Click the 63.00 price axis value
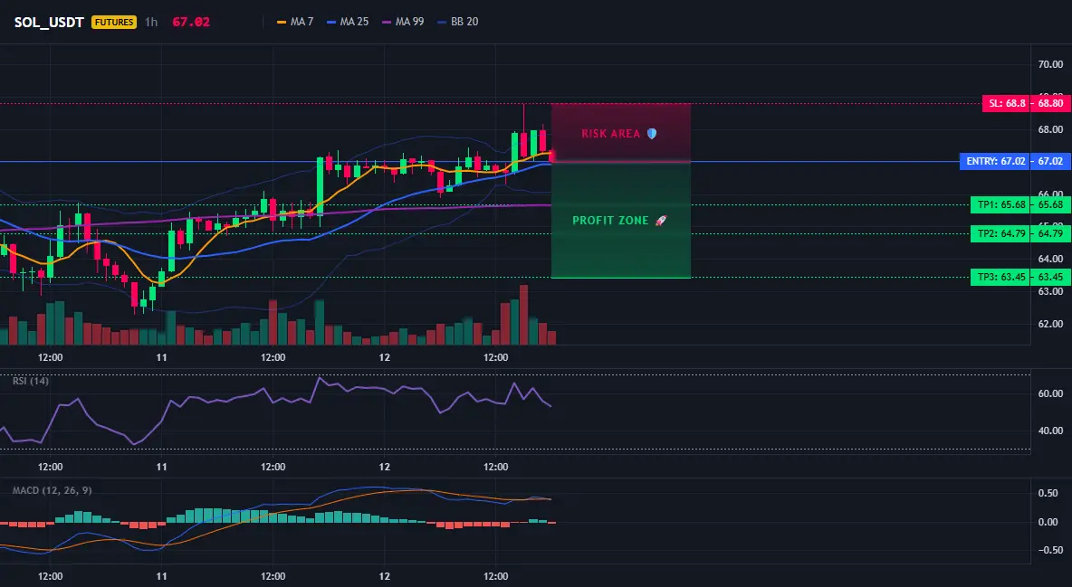Screen dimensions: 1072x587 1050,291
